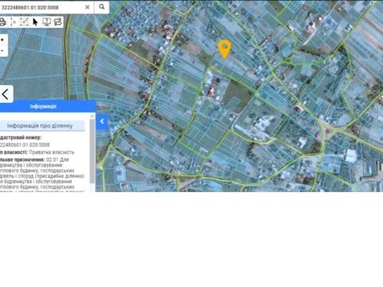Clear the cadastral number search field
This screenshot has width=383, height=287.
click(x=87, y=7)
